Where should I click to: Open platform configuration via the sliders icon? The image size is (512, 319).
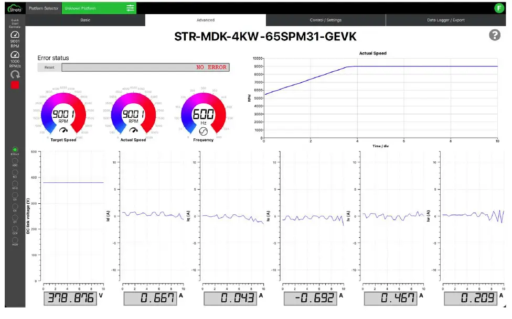pos(130,8)
